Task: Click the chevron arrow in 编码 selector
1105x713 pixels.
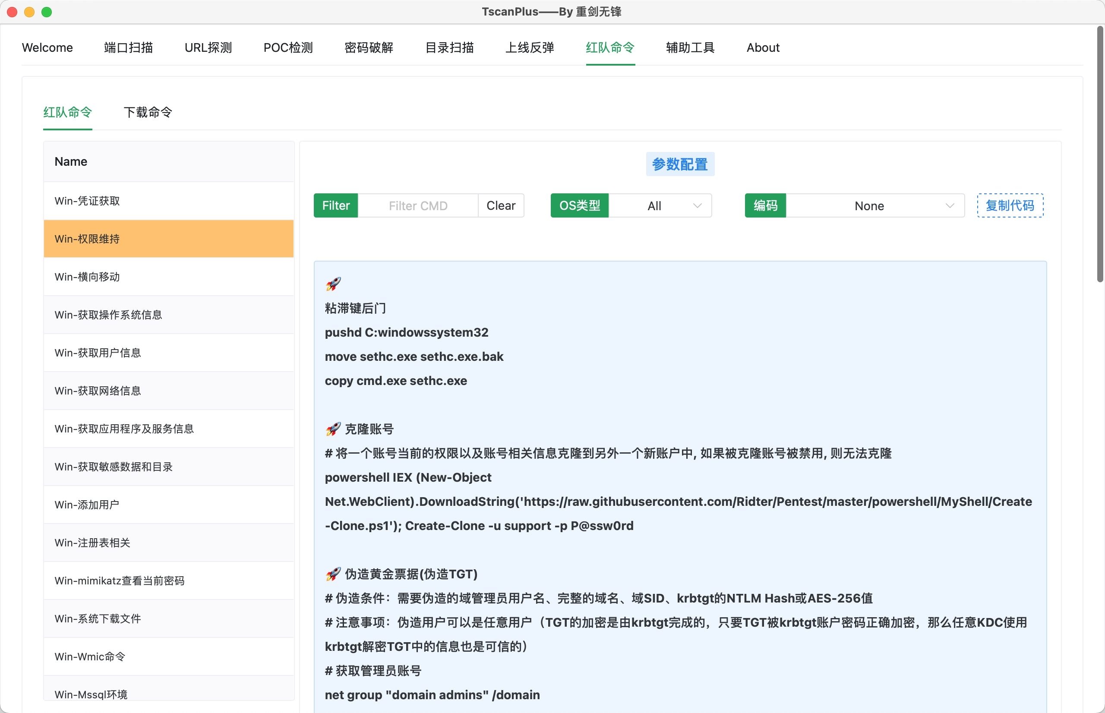Action: tap(950, 205)
